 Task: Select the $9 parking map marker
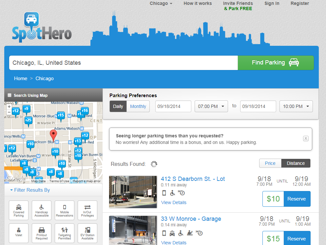[27, 109]
